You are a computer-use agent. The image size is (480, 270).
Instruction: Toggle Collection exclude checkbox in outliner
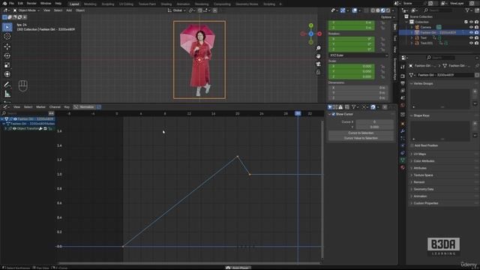[466, 22]
